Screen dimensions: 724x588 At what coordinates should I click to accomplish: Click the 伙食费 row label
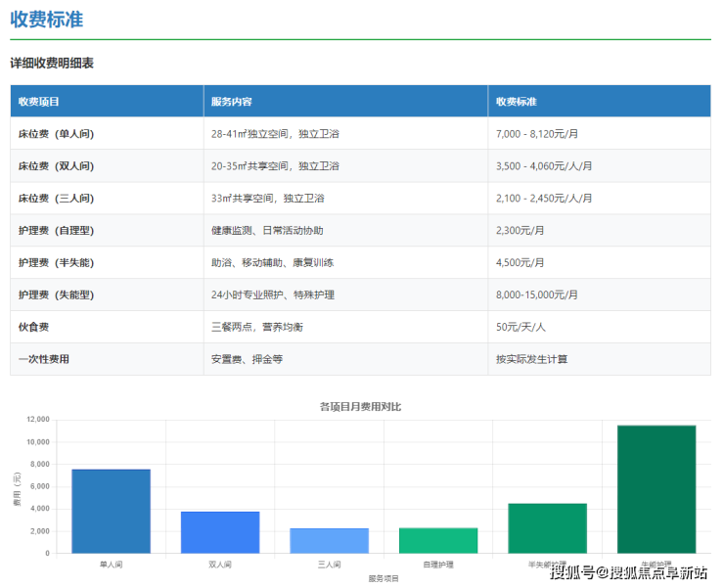tap(33, 326)
